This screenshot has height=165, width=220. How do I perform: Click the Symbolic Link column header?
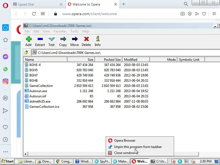[x=191, y=59]
